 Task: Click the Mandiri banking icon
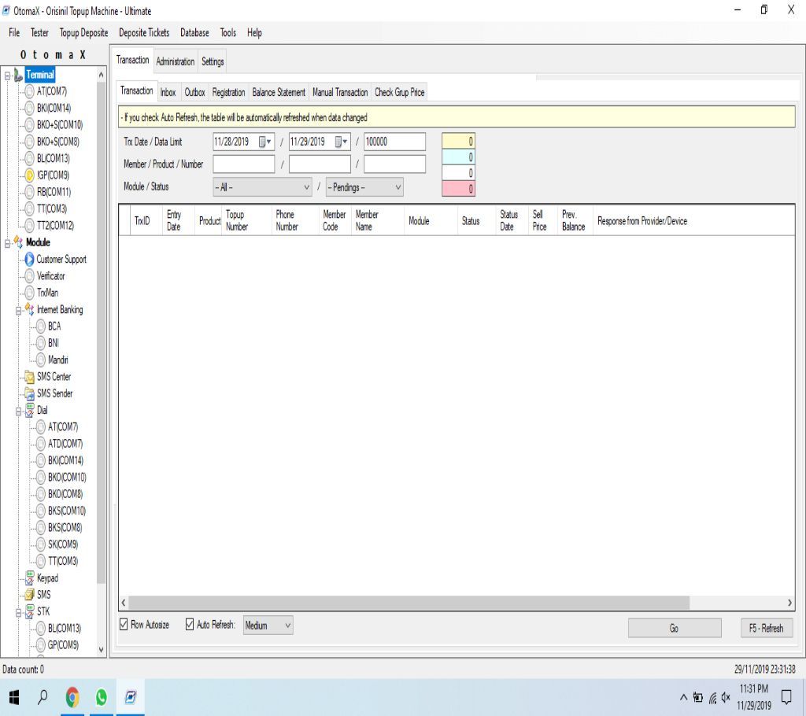41,360
